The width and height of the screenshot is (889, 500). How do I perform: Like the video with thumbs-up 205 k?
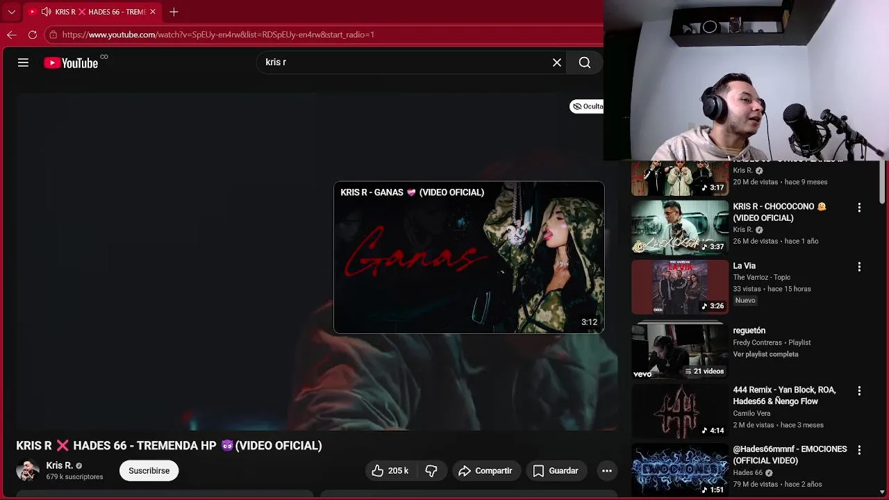(390, 471)
